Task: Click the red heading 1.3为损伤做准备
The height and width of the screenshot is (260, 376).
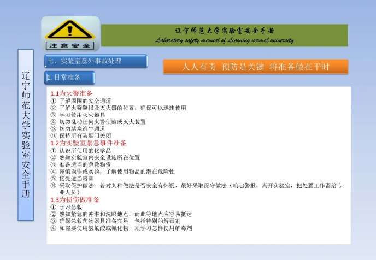Action: [76, 199]
